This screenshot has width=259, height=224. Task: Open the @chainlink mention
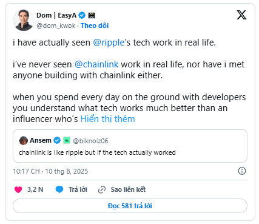coord(96,64)
